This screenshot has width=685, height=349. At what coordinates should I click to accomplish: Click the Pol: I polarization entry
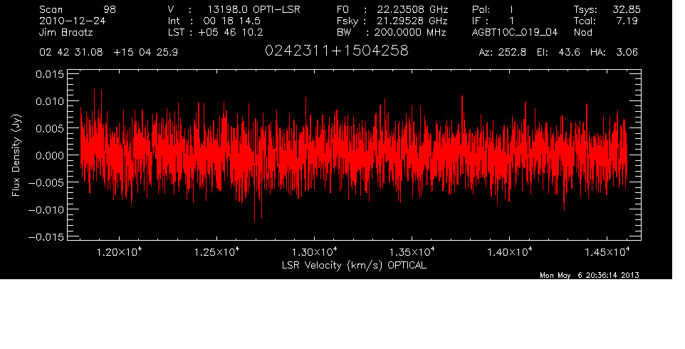[492, 9]
